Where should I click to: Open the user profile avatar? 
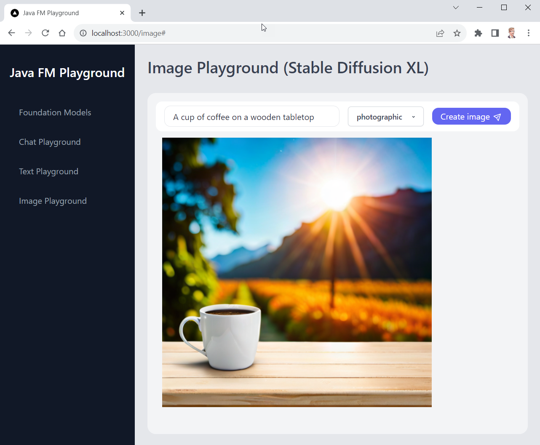(x=512, y=33)
